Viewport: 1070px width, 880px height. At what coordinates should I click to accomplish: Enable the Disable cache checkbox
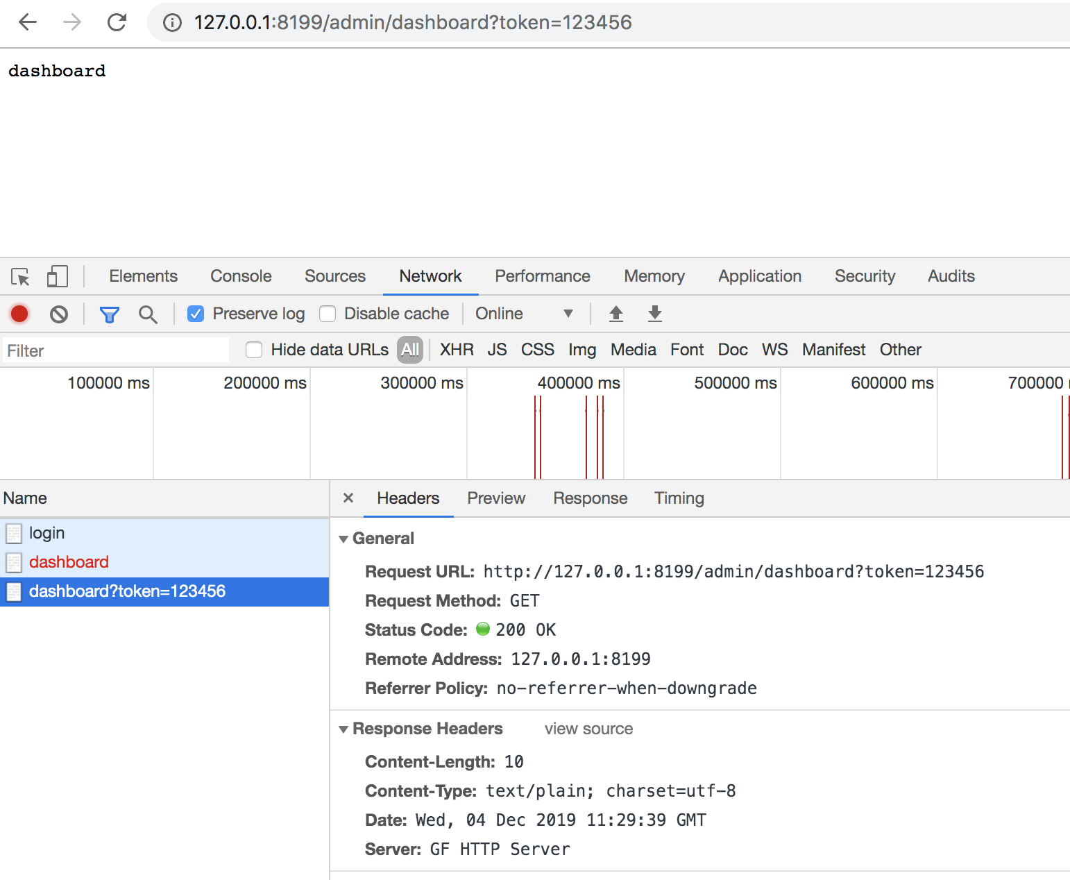pos(328,314)
